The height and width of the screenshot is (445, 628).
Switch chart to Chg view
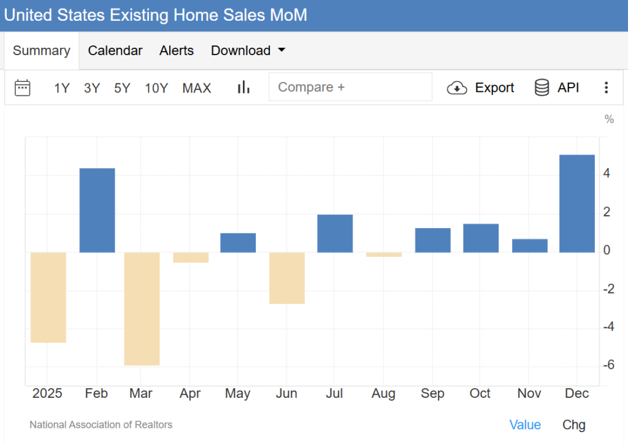point(574,425)
